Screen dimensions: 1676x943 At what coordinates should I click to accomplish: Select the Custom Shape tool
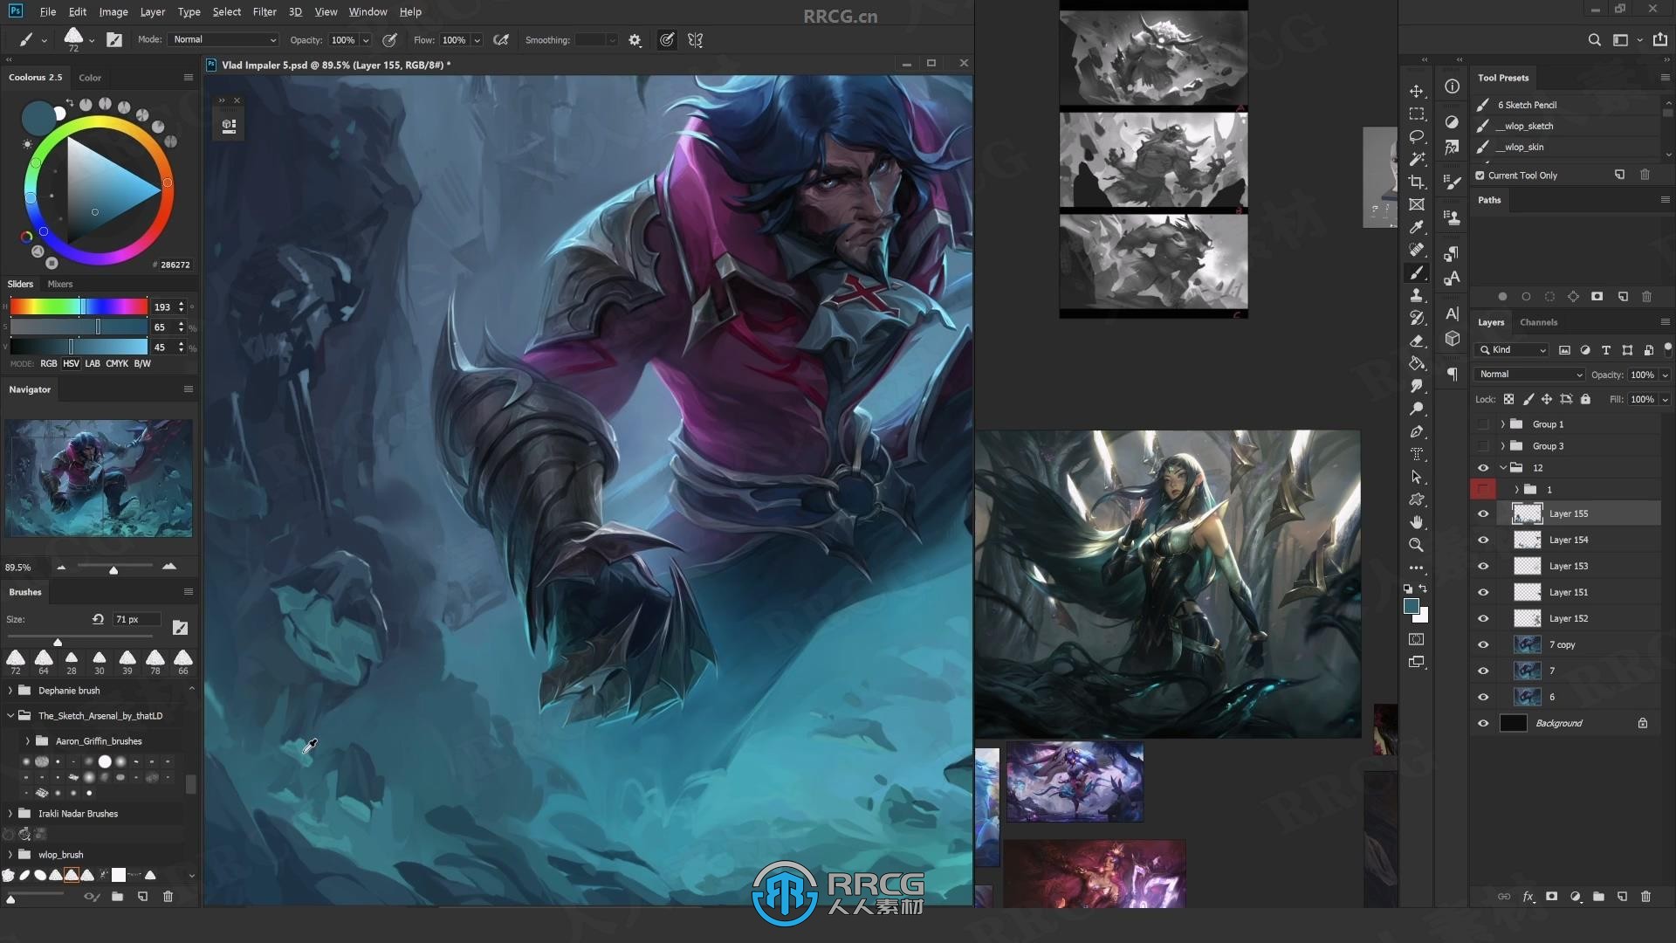(x=1417, y=500)
